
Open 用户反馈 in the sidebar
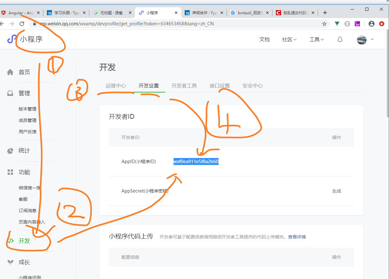click(28, 132)
